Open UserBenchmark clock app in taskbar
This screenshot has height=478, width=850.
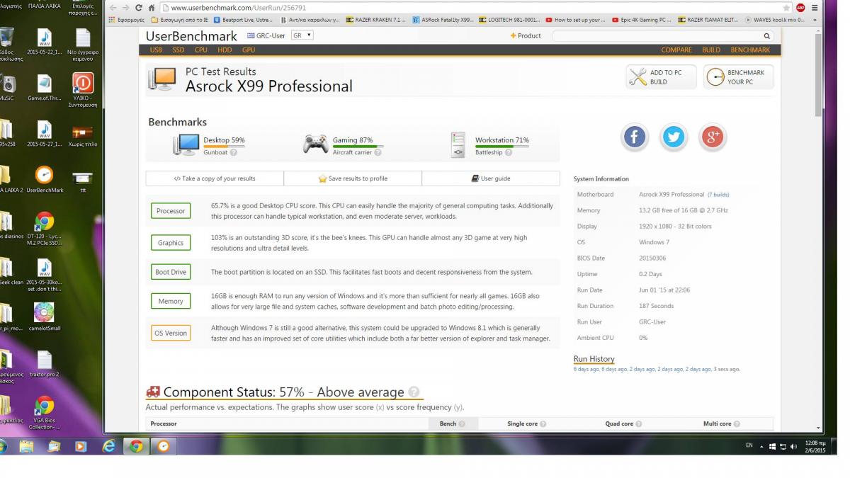click(163, 446)
